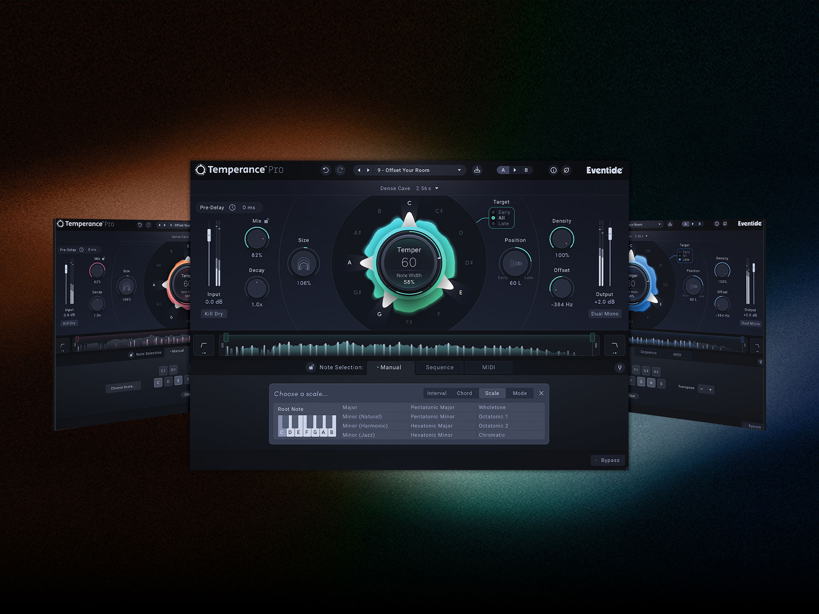
Task: Select the Manual tab in center window
Action: click(390, 367)
